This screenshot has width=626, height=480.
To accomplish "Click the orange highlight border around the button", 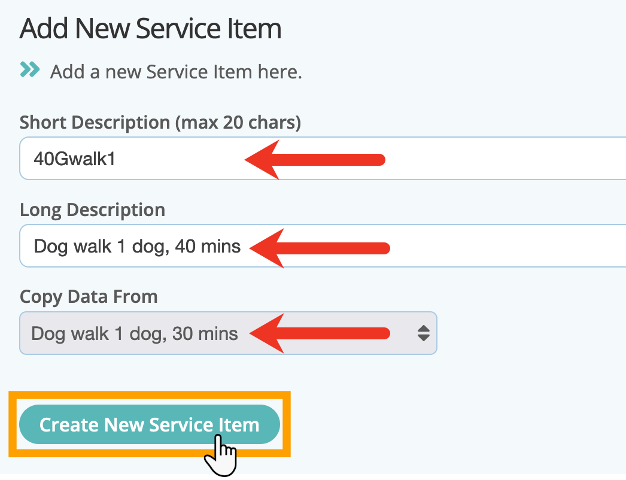I will [150, 395].
